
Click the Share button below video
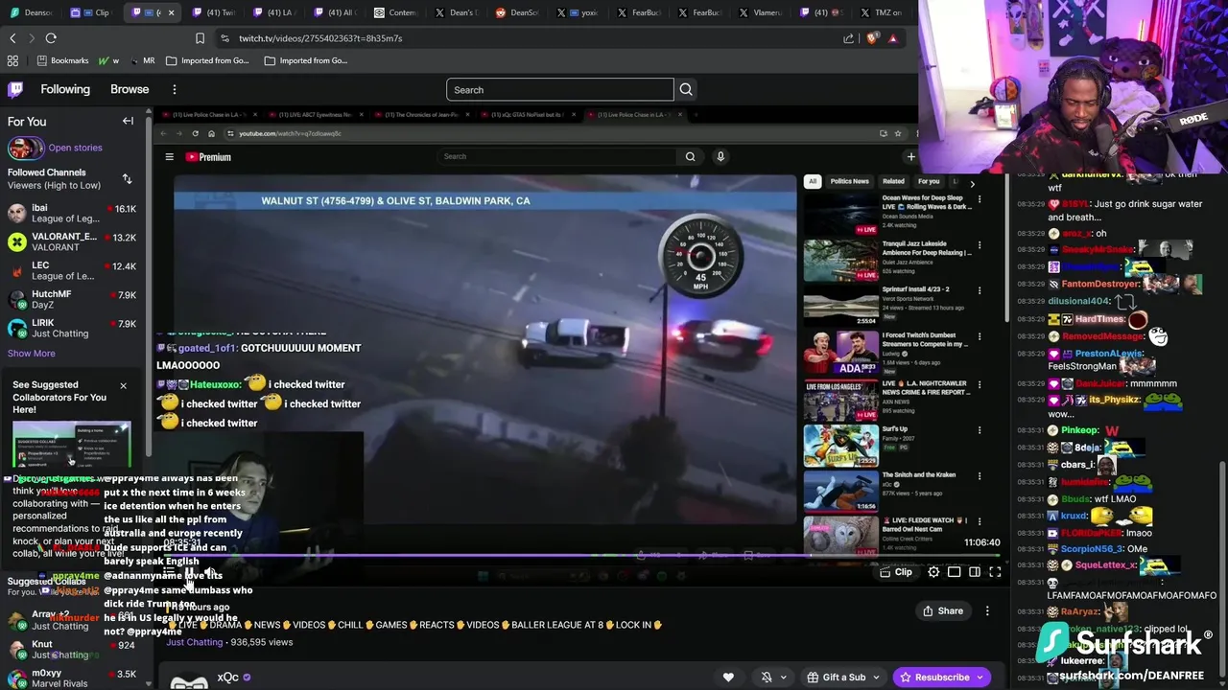(943, 610)
